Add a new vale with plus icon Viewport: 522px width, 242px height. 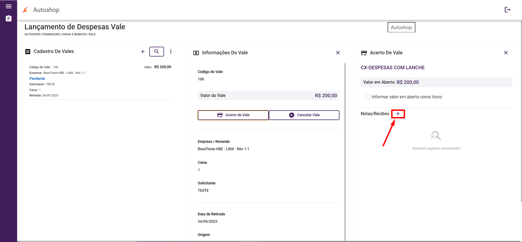[143, 52]
